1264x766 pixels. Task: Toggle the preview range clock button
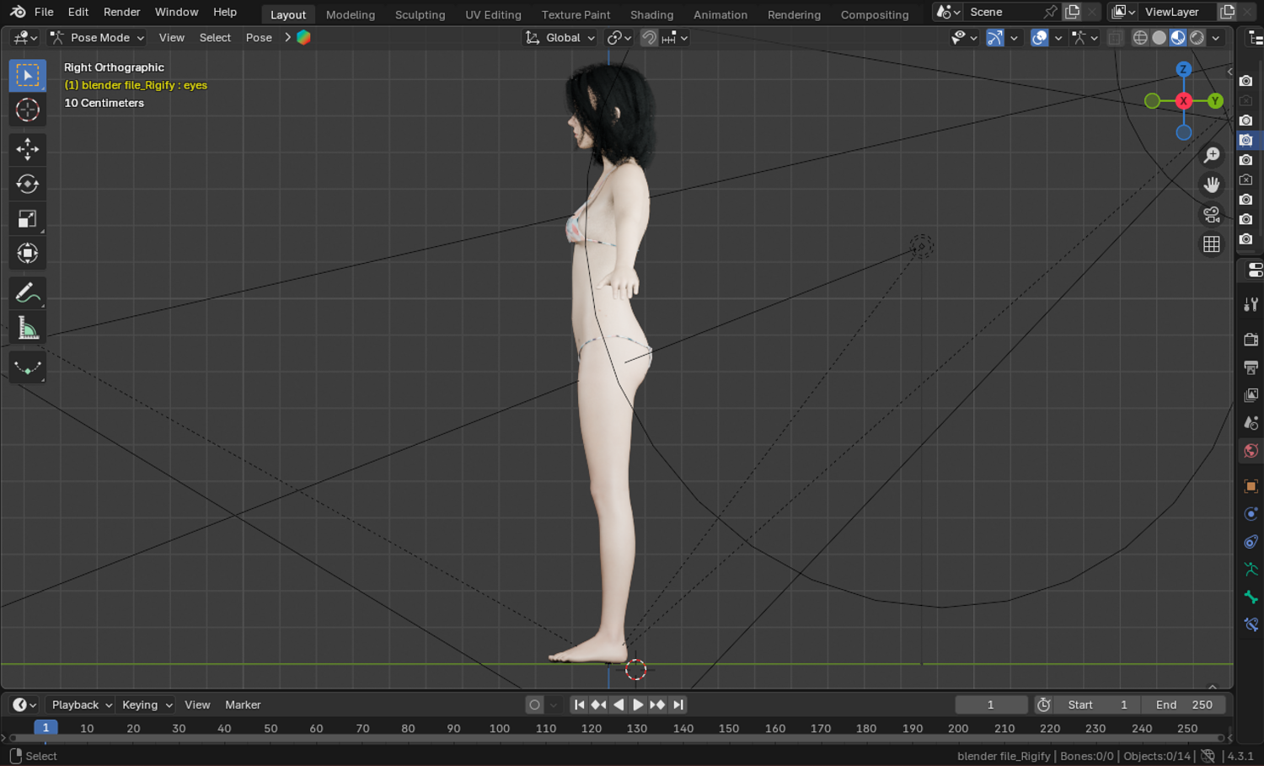point(1044,705)
